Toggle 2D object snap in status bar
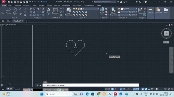Viewport: 174px width, 97px height. point(137,89)
